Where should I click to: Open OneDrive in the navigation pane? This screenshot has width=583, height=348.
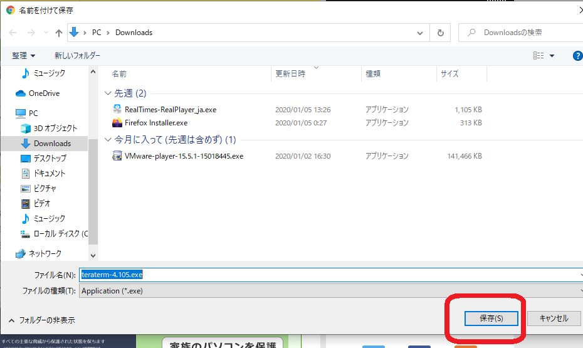point(44,93)
